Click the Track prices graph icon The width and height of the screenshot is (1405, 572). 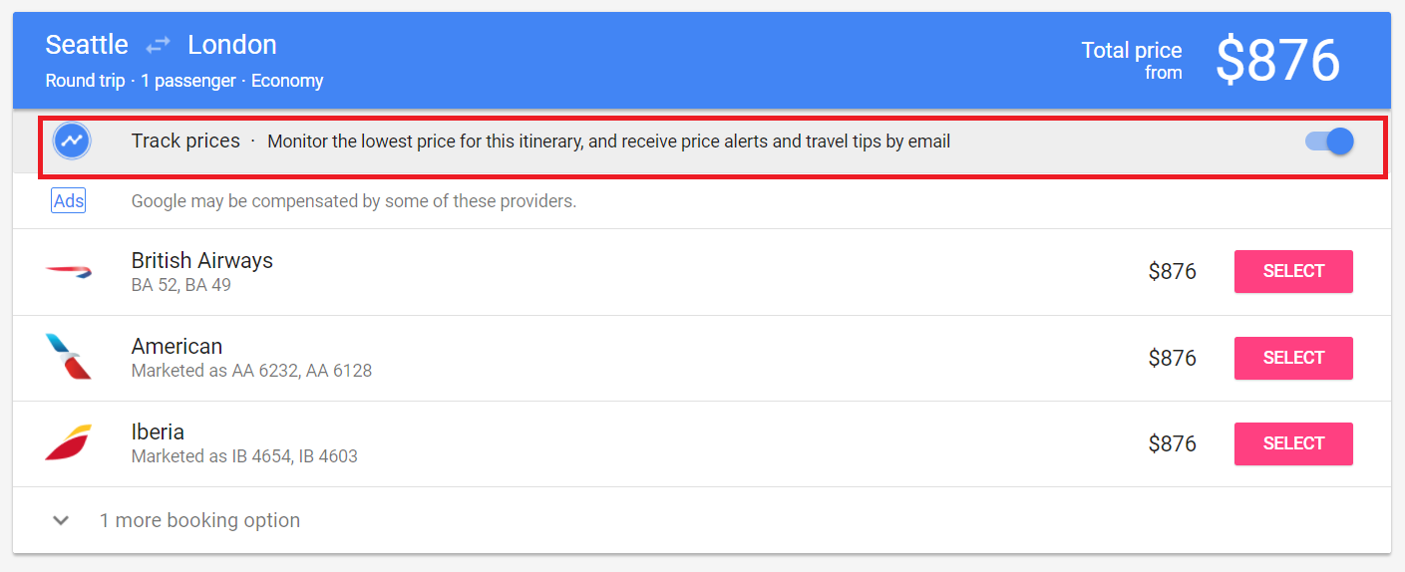72,142
